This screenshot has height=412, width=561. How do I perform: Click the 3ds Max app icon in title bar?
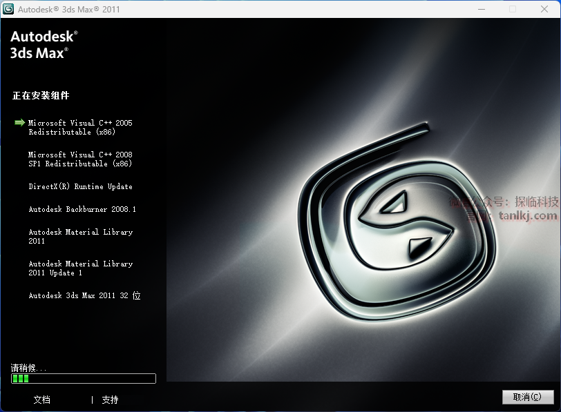[x=9, y=9]
